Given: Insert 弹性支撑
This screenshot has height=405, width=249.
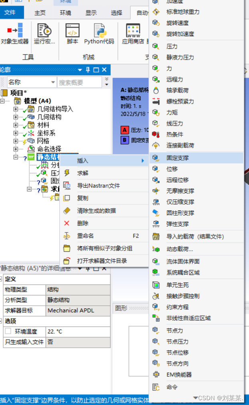Looking at the screenshot, I should [x=197, y=224].
